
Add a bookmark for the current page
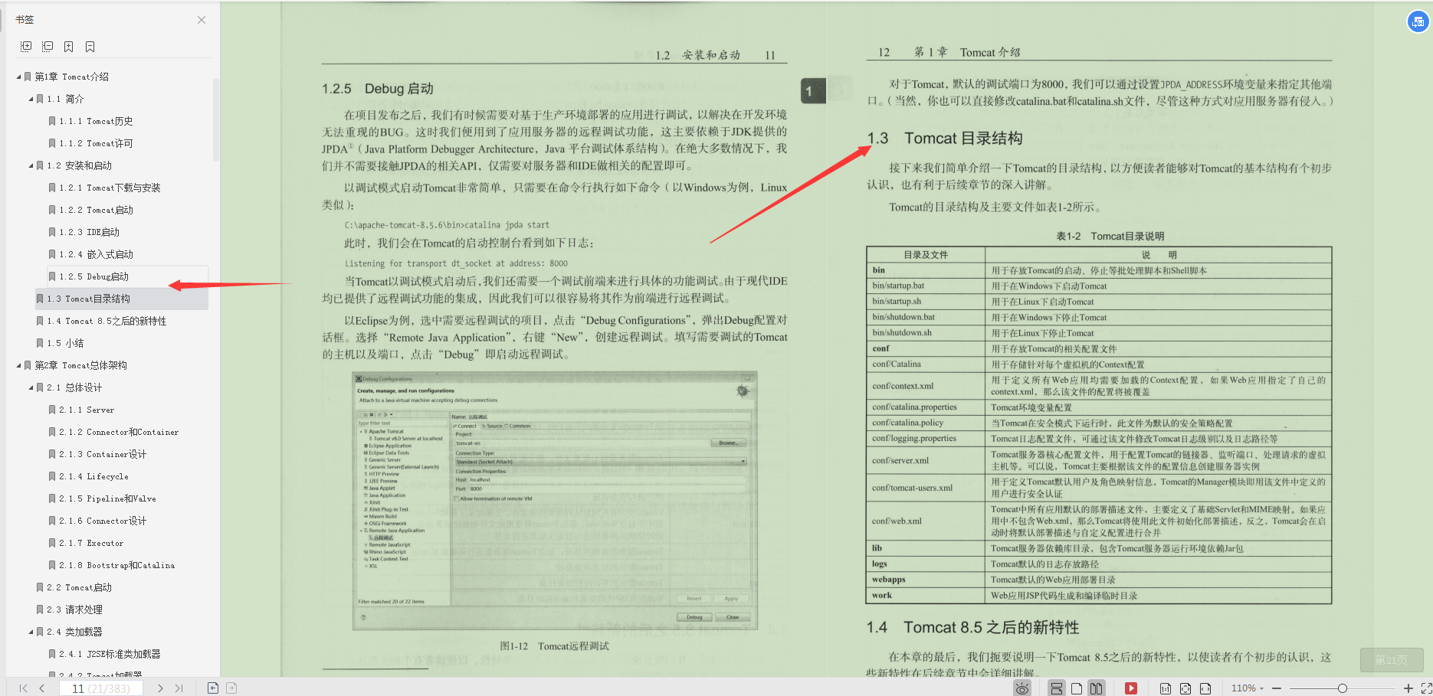pyautogui.click(x=68, y=46)
